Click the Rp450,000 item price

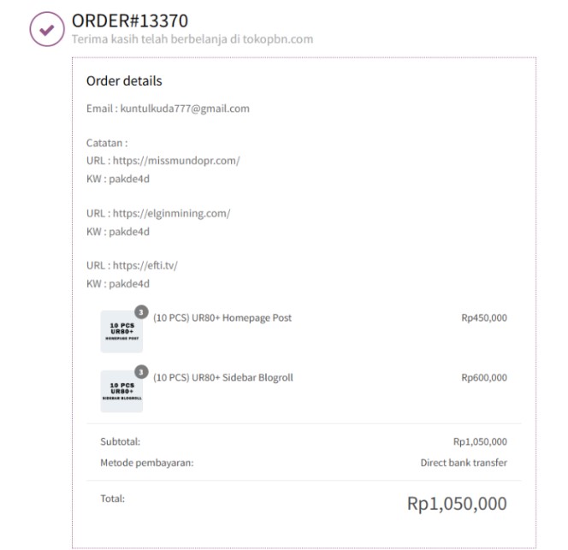coord(483,318)
